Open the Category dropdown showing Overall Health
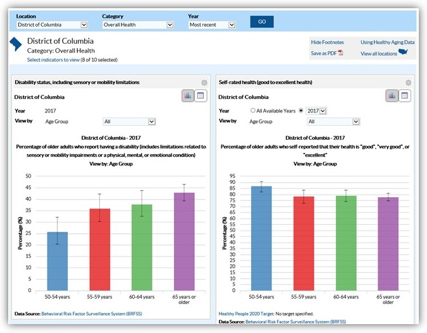This screenshot has width=427, height=333. coord(138,25)
